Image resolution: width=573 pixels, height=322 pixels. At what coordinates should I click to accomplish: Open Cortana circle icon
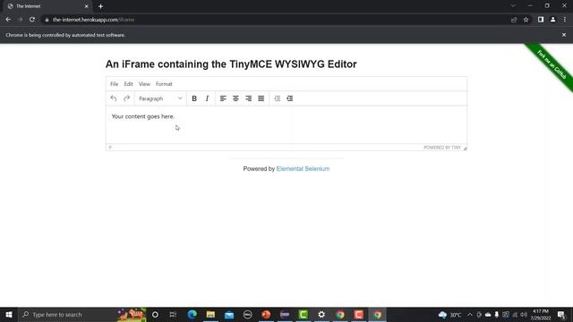tap(155, 314)
